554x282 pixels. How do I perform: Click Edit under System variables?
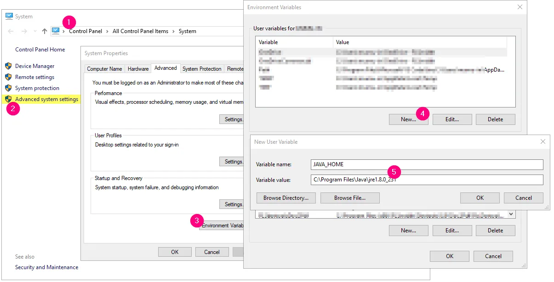pyautogui.click(x=452, y=231)
